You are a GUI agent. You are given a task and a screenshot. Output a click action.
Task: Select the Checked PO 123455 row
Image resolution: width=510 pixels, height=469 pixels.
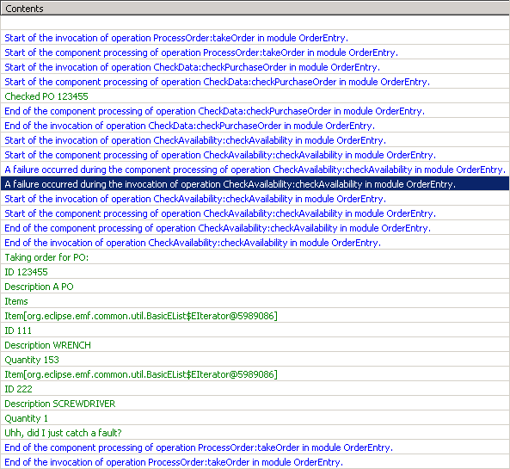255,96
